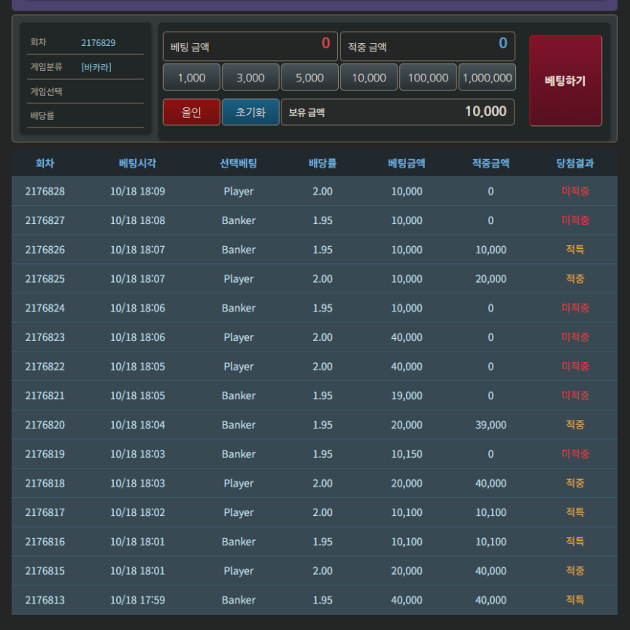Select round 2176813 in the history table

[45, 601]
